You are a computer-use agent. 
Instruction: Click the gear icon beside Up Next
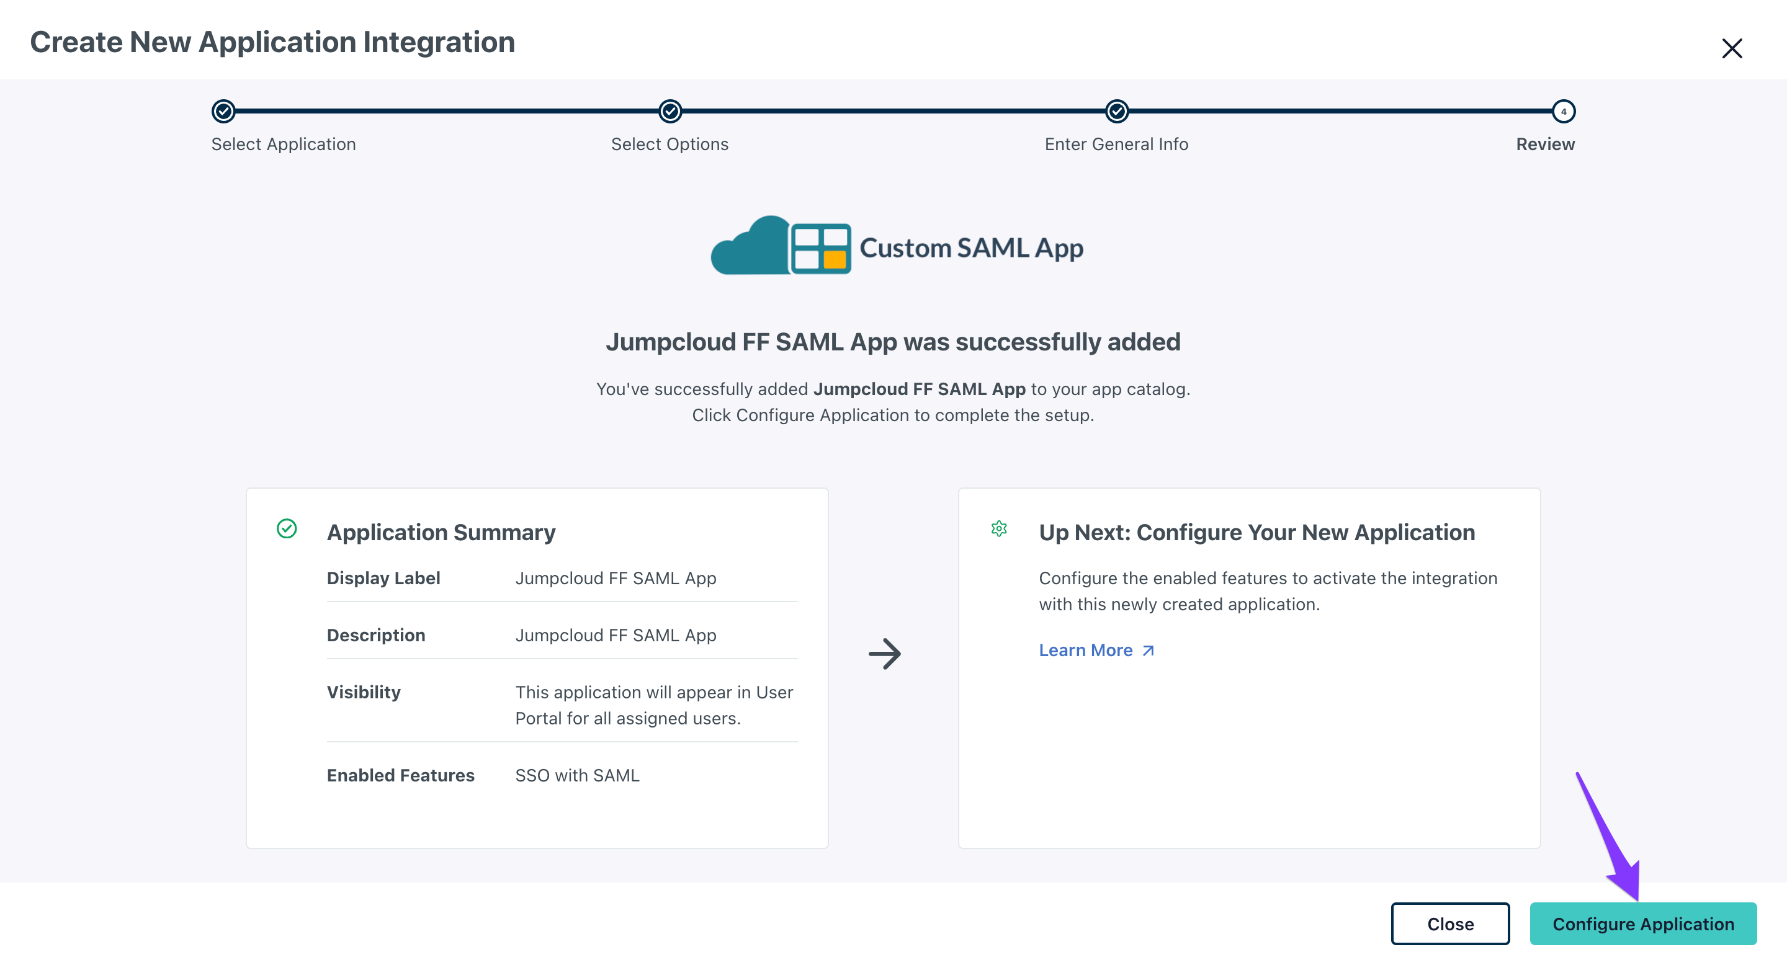click(998, 529)
